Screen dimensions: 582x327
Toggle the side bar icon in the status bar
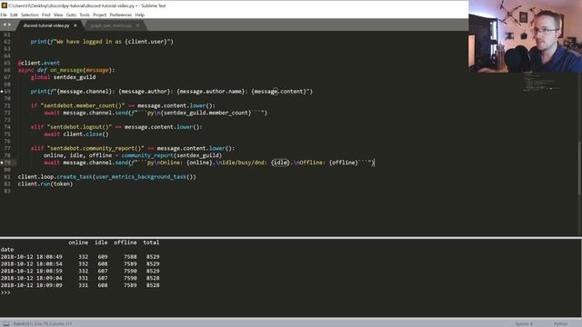6,323
